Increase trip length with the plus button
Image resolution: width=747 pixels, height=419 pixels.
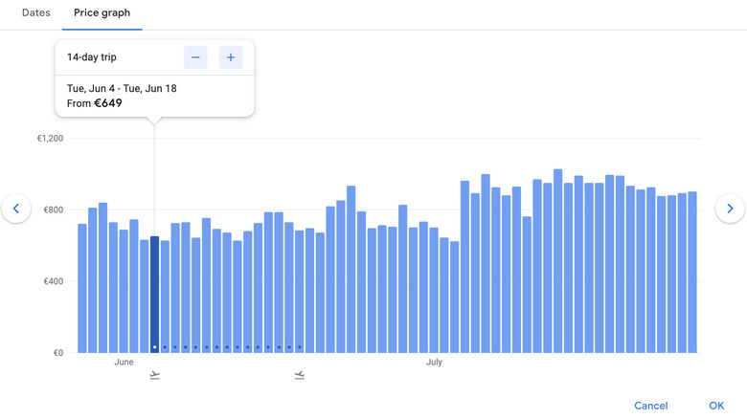231,57
